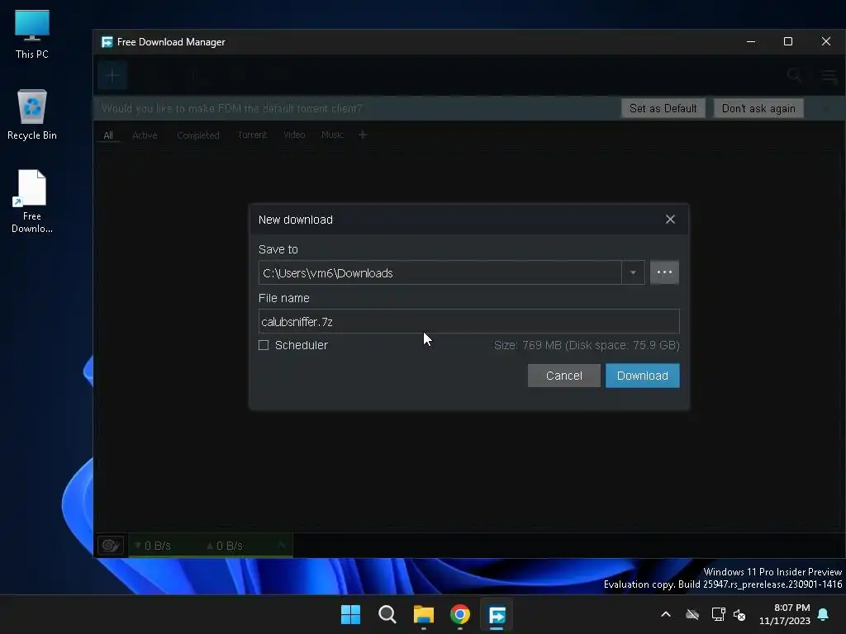Click the Save to path field
Viewport: 846px width, 634px height.
click(x=440, y=272)
